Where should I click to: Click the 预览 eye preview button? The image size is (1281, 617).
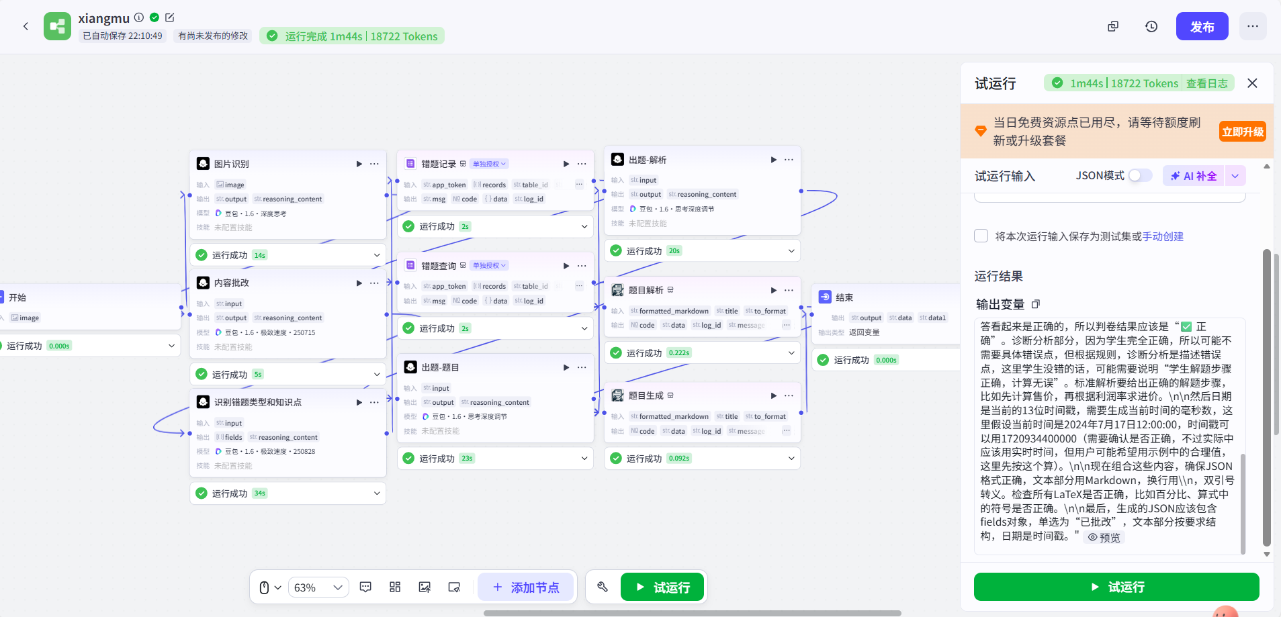(x=1104, y=538)
